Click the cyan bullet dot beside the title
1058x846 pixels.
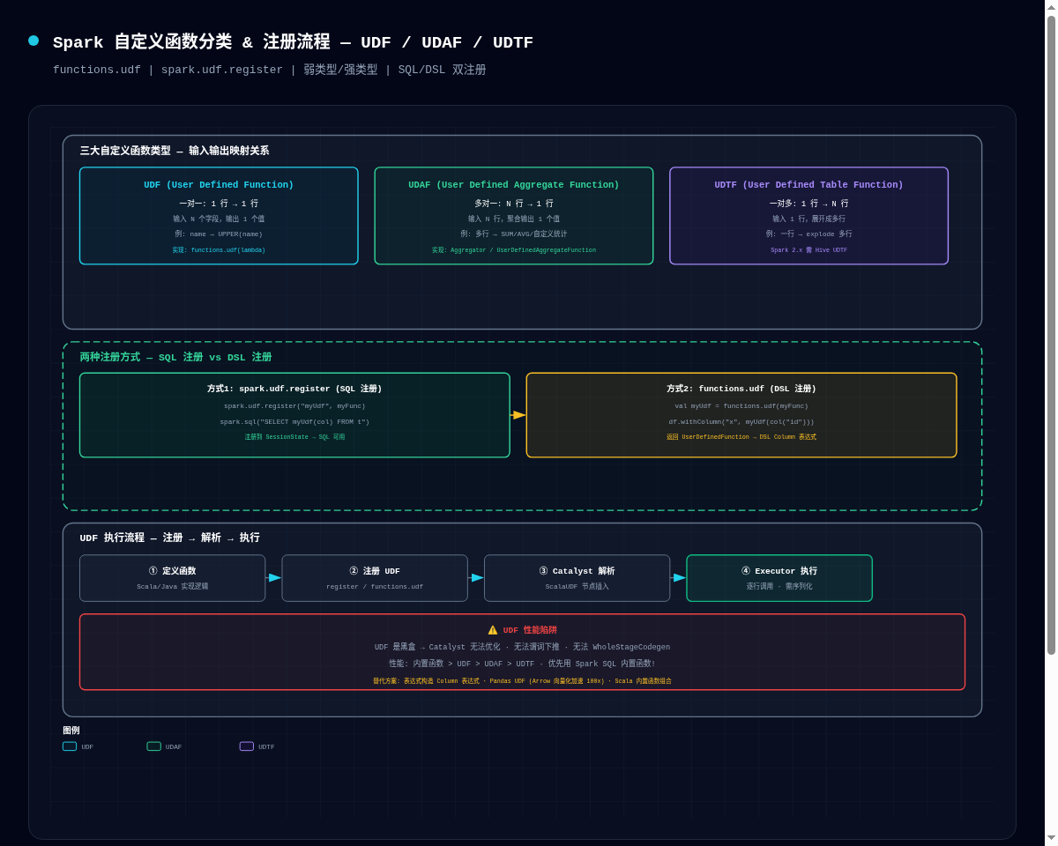click(34, 41)
